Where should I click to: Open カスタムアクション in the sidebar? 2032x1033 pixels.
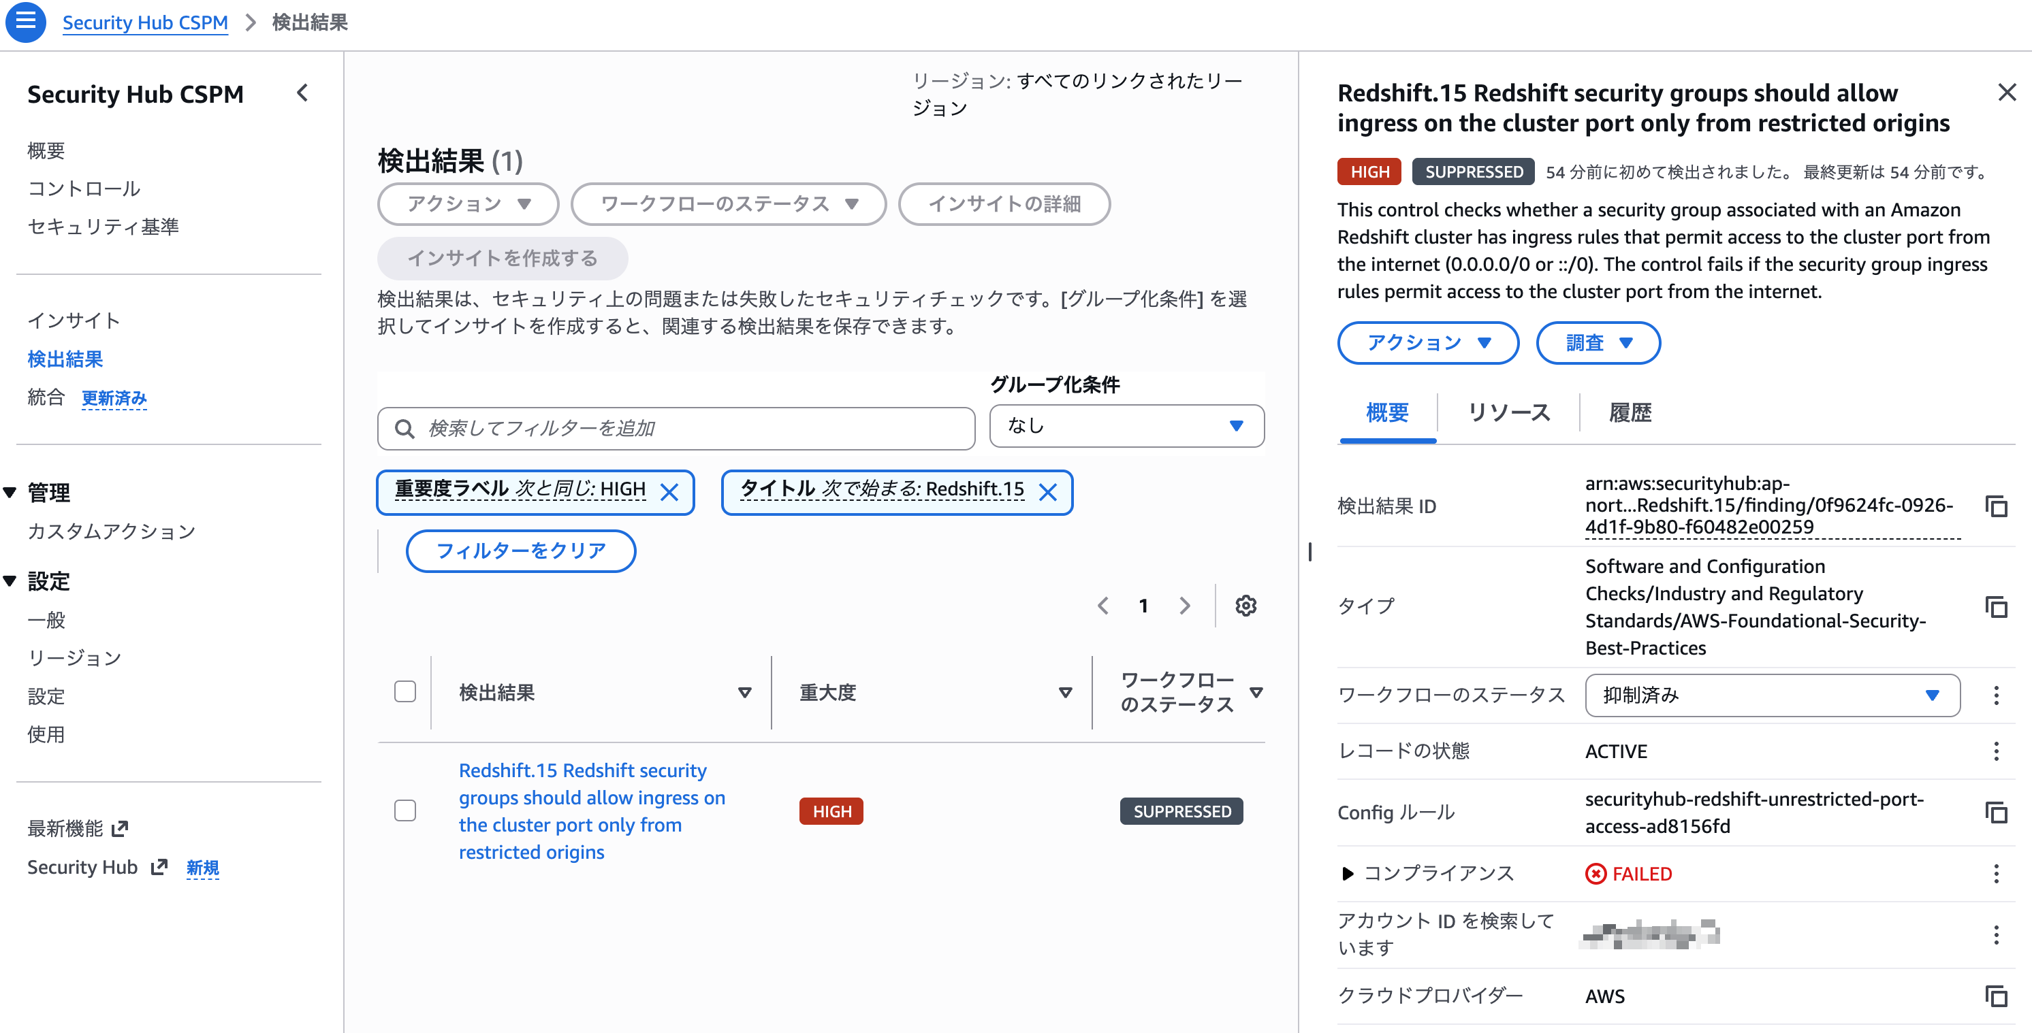[111, 531]
